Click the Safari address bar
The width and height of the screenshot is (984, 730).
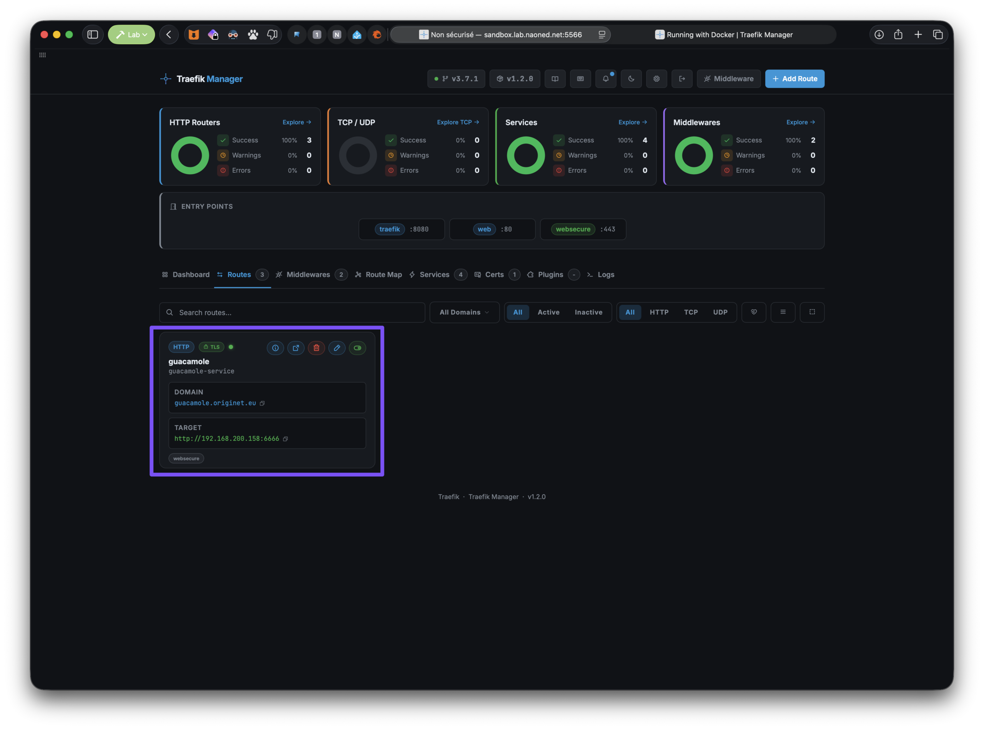click(500, 35)
